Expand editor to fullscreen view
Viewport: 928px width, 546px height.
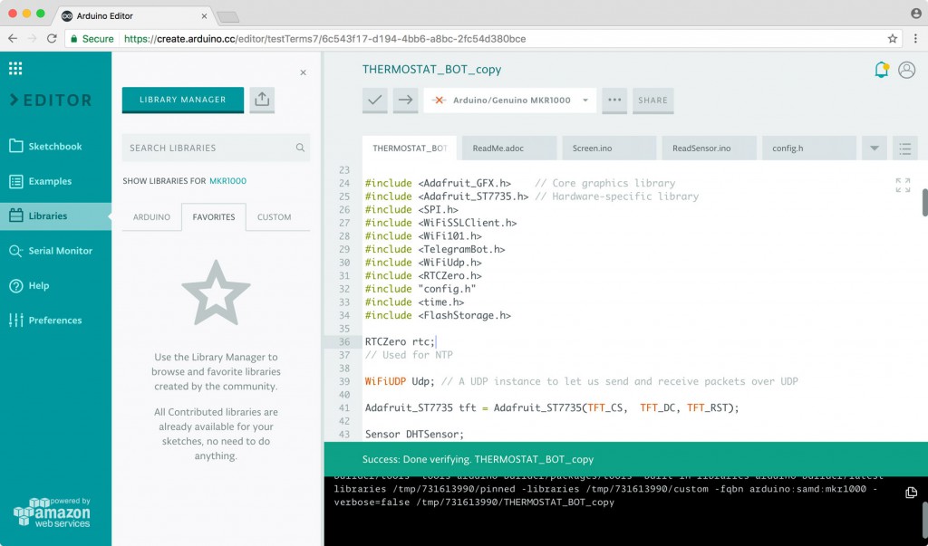[903, 185]
